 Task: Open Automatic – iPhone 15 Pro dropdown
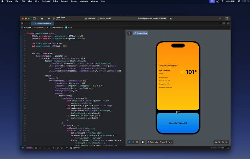[x=160, y=142]
